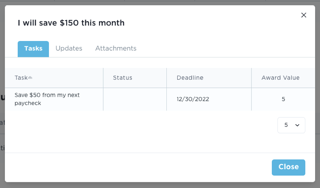Switch to the Tasks tab
The width and height of the screenshot is (320, 188).
coord(33,49)
